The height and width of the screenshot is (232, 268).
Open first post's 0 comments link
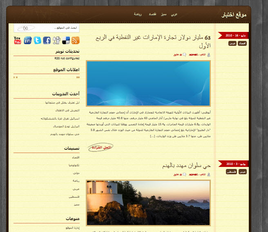178,54
